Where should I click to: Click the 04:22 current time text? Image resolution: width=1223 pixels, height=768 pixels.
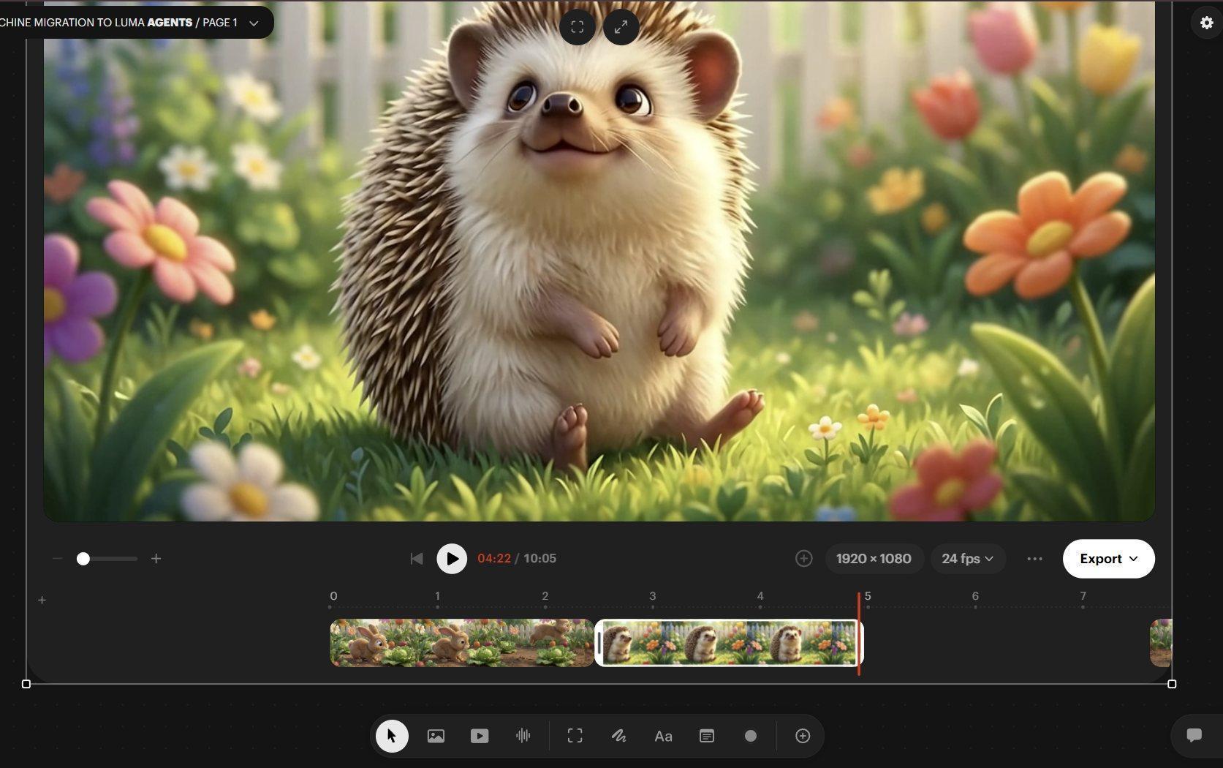494,559
